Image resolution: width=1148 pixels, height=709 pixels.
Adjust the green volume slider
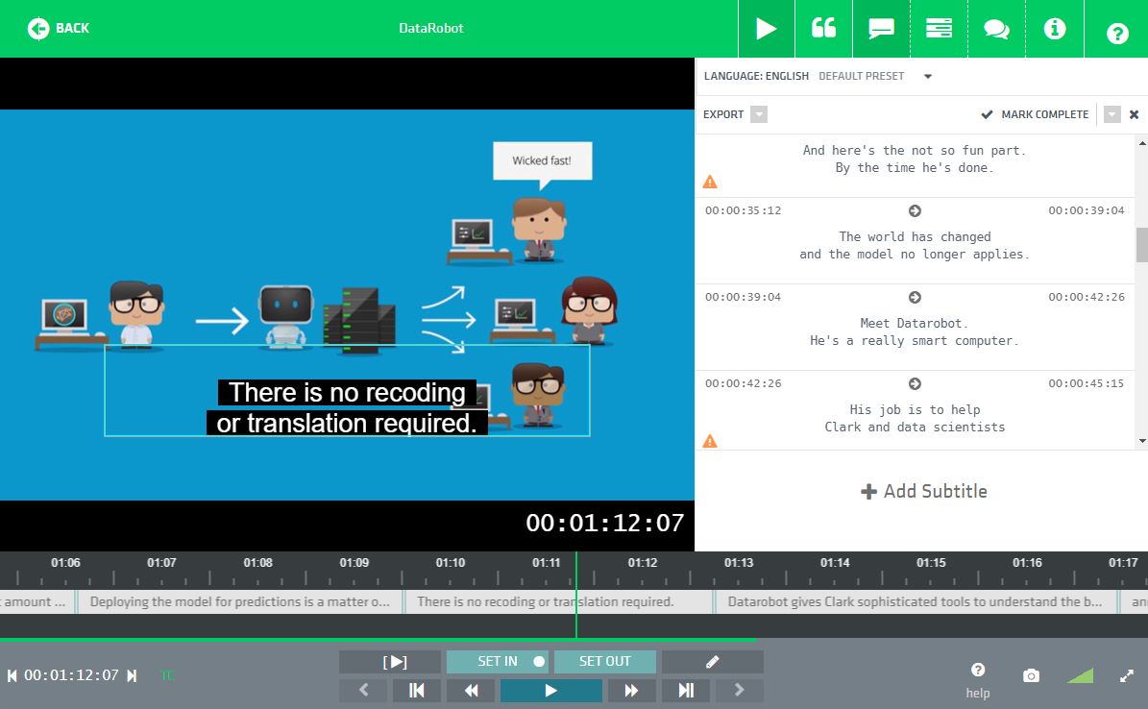click(x=1080, y=675)
